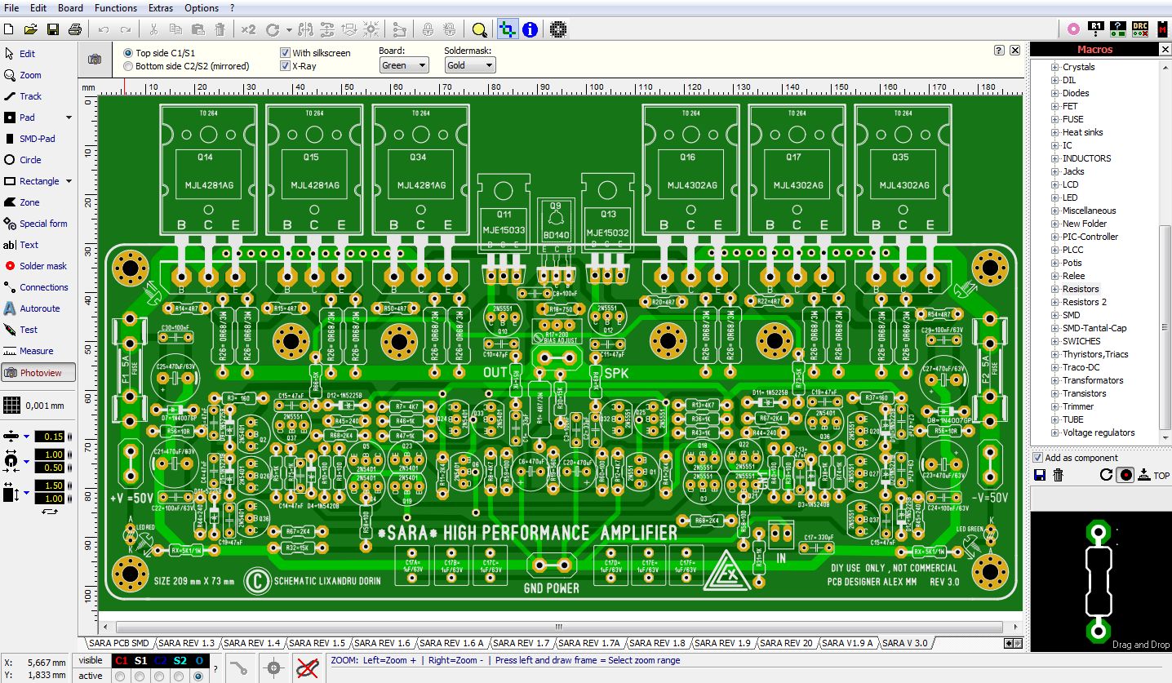Viewport: 1172px width, 683px height.
Task: Click the TOP side button in macros panel
Action: 1153,475
